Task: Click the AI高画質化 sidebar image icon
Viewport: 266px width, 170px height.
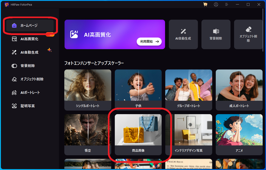Action: [14, 39]
